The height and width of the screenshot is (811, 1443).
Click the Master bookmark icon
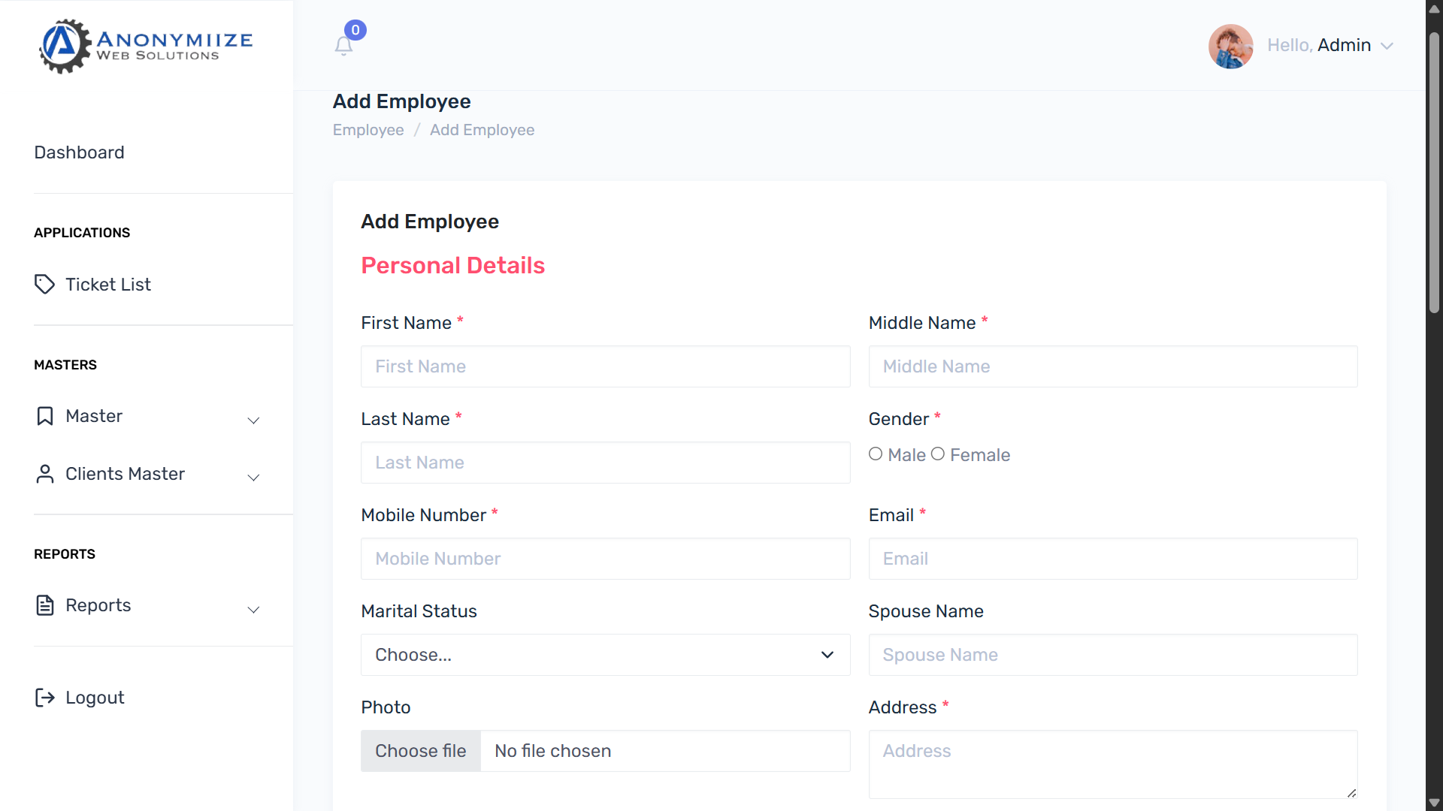pyautogui.click(x=45, y=416)
